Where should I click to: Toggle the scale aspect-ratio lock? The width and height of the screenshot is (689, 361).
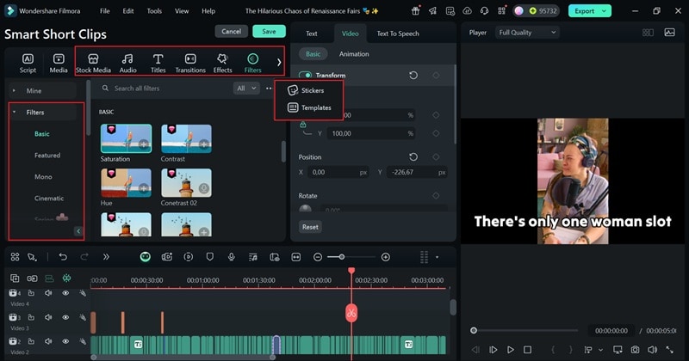303,125
